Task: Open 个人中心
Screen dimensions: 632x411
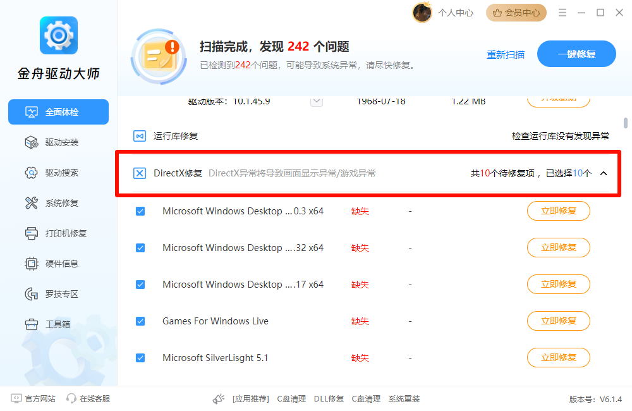Action: tap(456, 13)
